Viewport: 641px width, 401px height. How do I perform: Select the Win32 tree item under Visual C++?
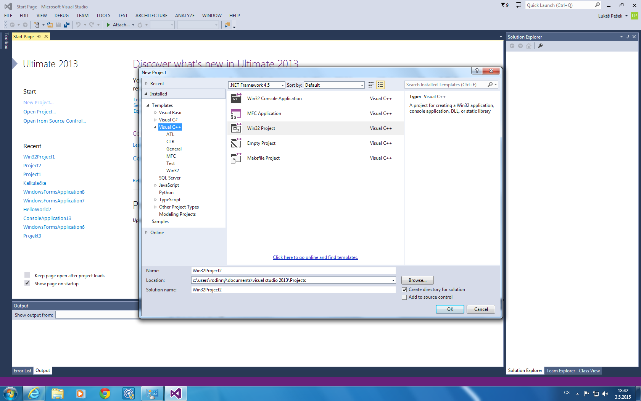point(172,171)
